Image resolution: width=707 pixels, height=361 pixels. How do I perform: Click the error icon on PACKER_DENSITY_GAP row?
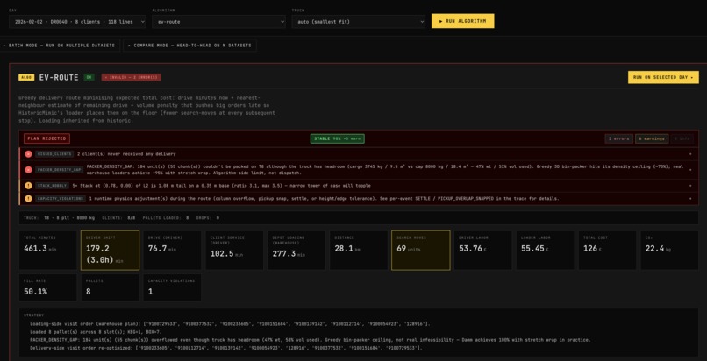click(28, 170)
